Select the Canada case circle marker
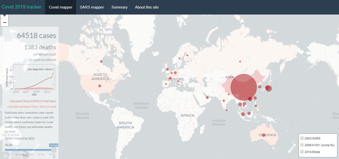 click(x=101, y=61)
